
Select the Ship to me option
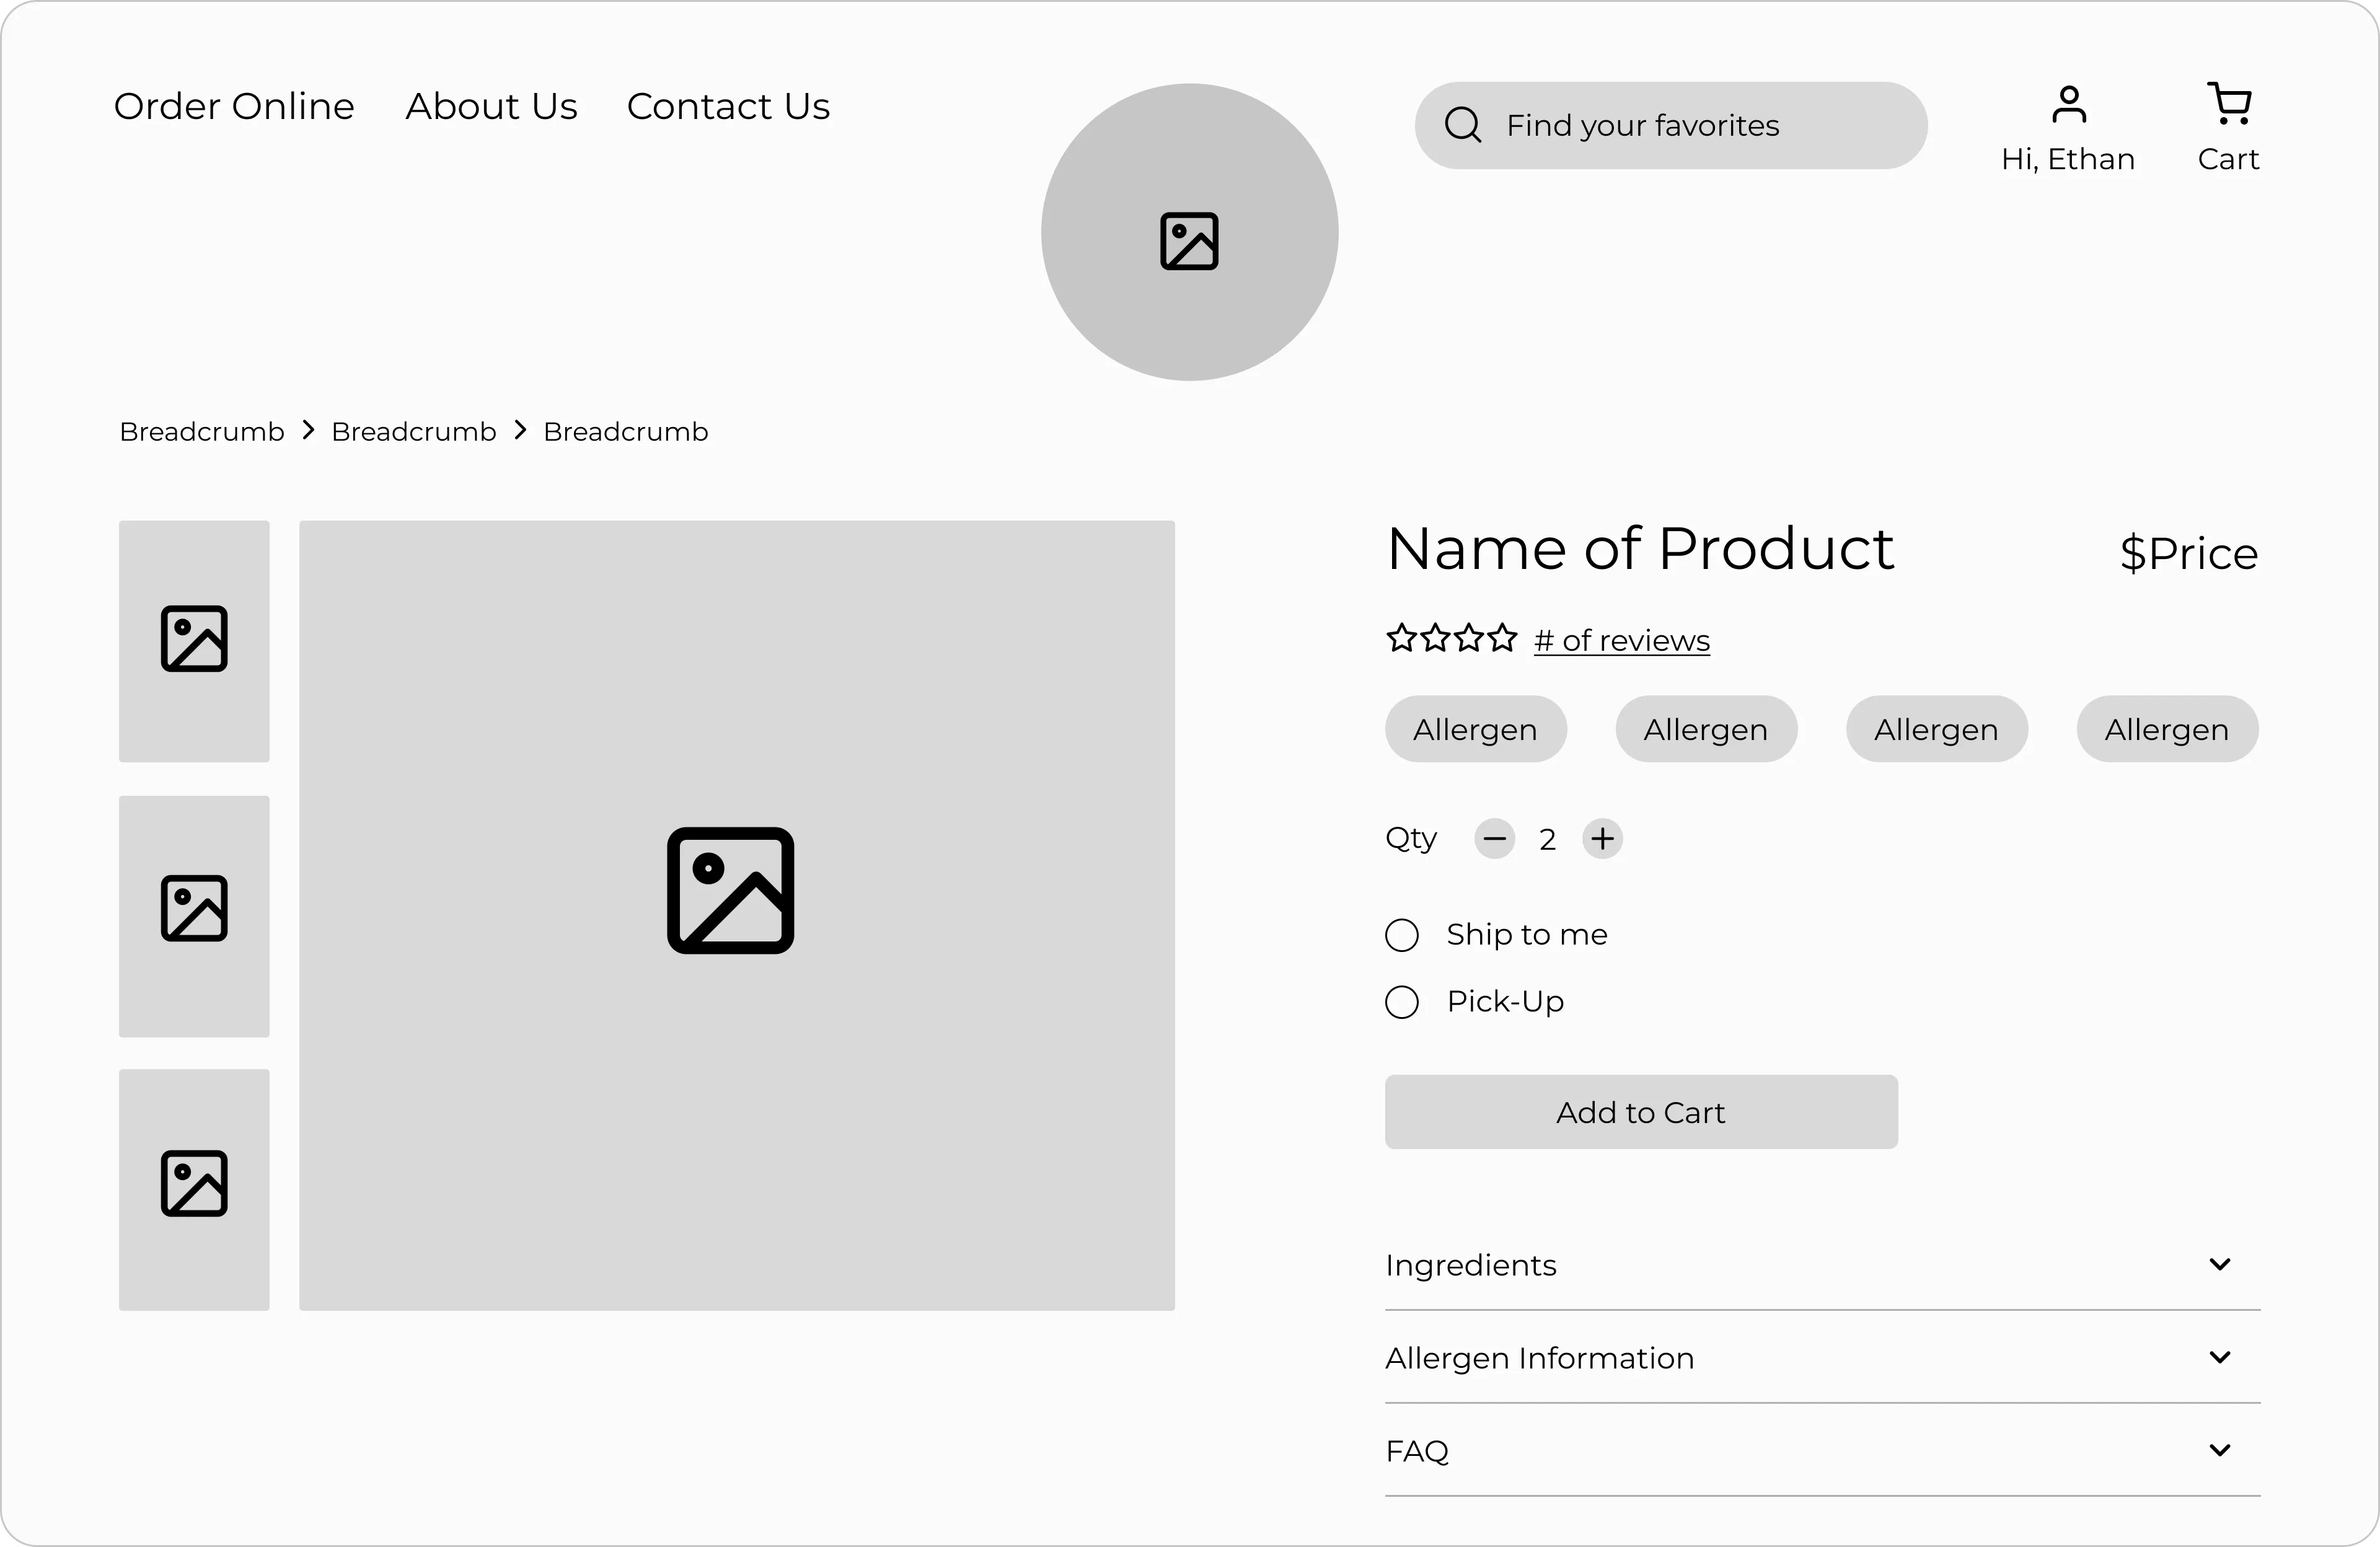click(1402, 935)
